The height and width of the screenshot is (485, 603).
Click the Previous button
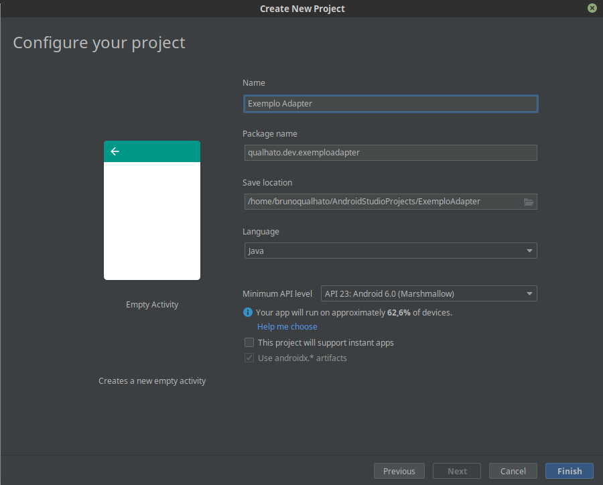(399, 471)
